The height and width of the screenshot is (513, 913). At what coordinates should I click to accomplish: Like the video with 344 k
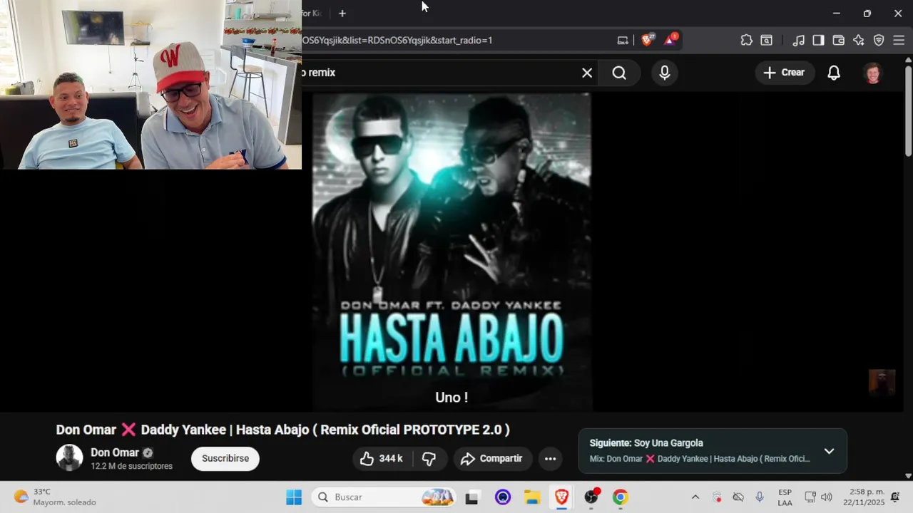(x=381, y=459)
